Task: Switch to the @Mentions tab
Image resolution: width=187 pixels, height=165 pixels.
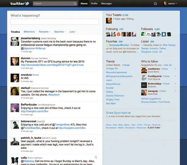Action: click(29, 32)
